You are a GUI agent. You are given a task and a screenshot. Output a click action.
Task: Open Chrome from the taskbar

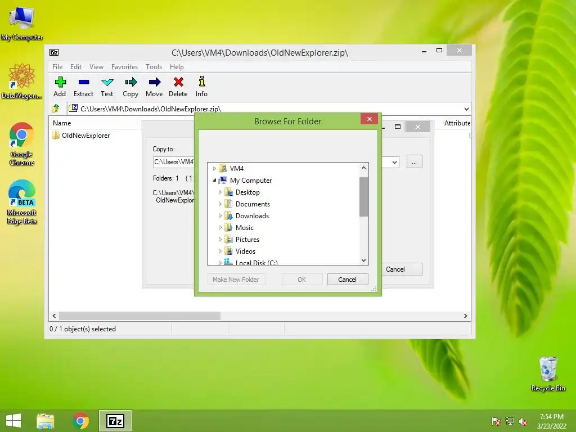click(x=80, y=421)
